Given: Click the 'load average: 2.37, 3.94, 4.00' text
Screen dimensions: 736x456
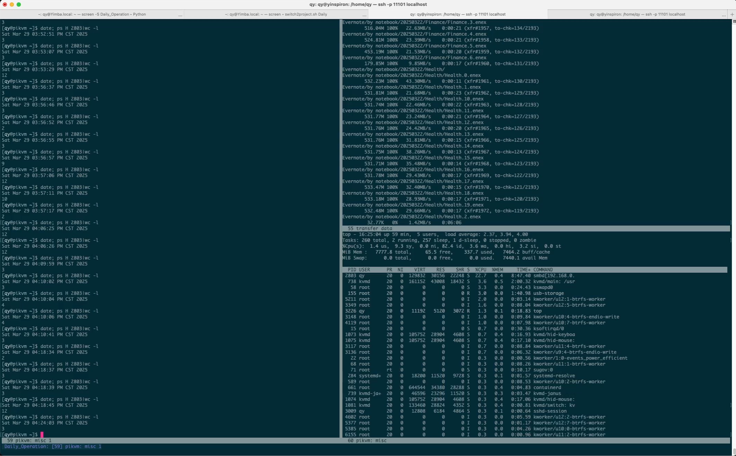Looking at the screenshot, I should [x=486, y=234].
